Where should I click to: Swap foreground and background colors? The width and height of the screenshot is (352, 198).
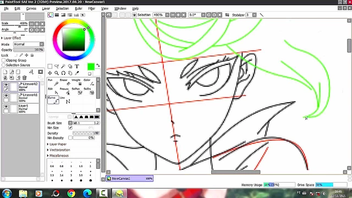point(98,65)
